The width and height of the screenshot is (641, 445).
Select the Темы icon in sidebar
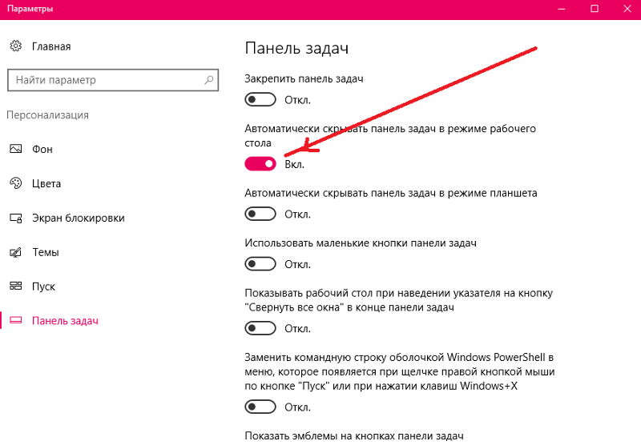coord(15,252)
